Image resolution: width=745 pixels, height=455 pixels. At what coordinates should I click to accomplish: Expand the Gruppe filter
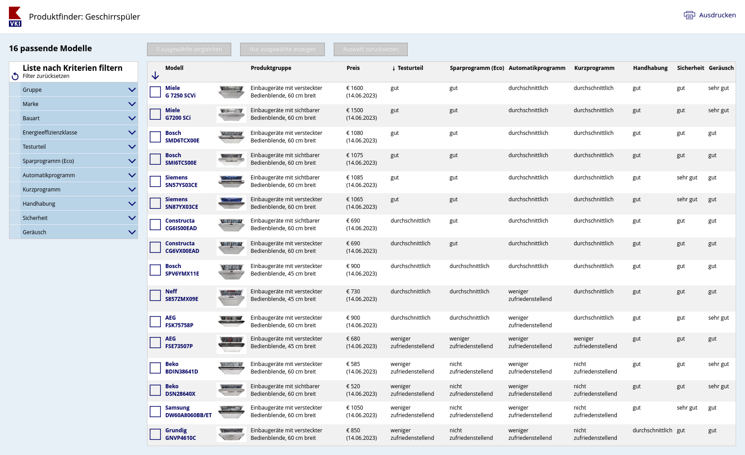[74, 89]
